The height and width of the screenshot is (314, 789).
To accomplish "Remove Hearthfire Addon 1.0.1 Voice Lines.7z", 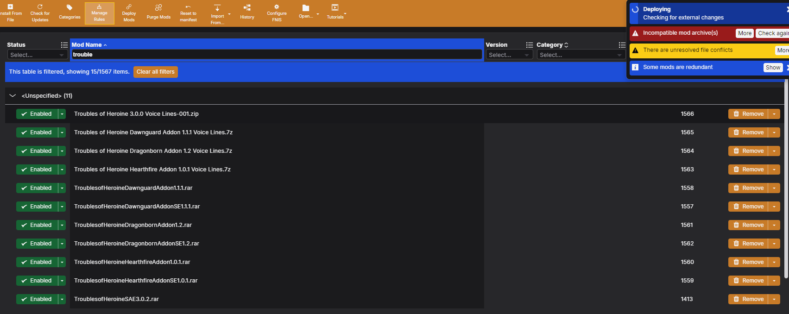I will [x=748, y=170].
